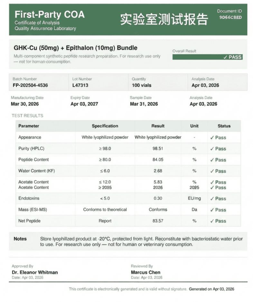Click approver name Dr. Eleanor Whitman
The image size is (253, 302).
(x=35, y=272)
